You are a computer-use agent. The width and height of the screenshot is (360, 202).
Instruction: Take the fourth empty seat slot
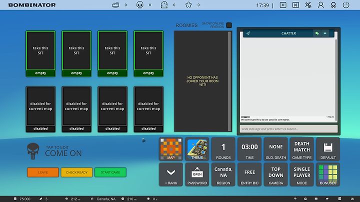click(148, 53)
